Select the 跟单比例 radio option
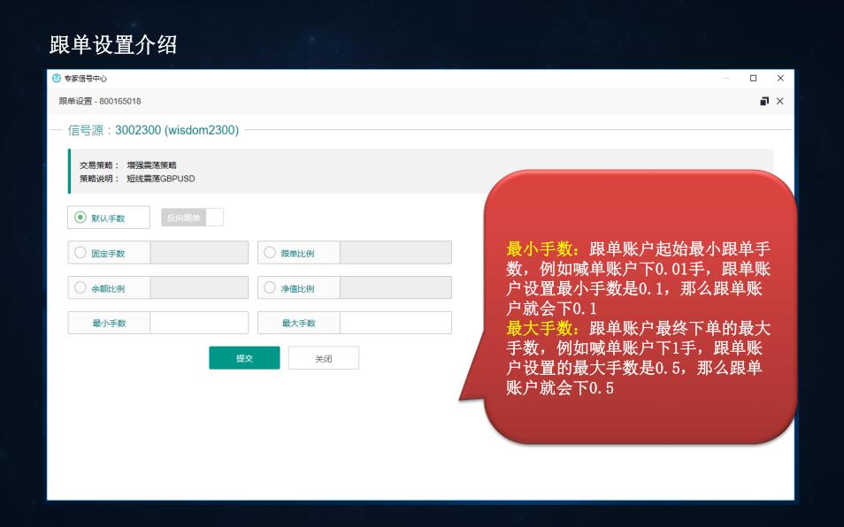Viewport: 844px width, 527px height. (270, 253)
